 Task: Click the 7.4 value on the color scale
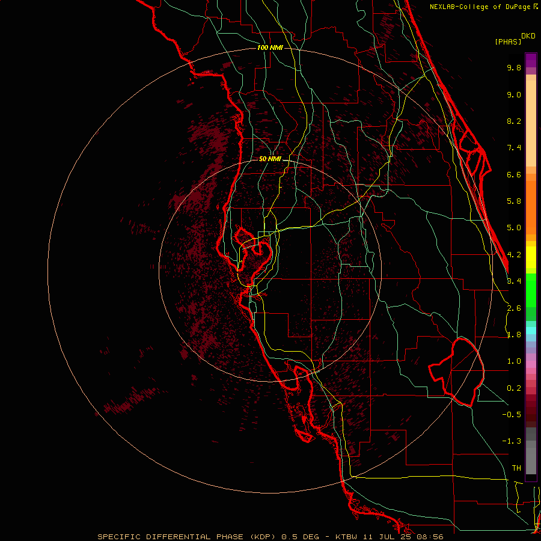coord(514,148)
